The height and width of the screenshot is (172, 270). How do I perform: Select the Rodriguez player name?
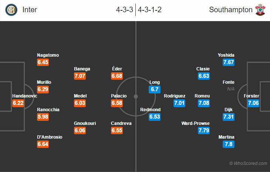click(x=175, y=96)
